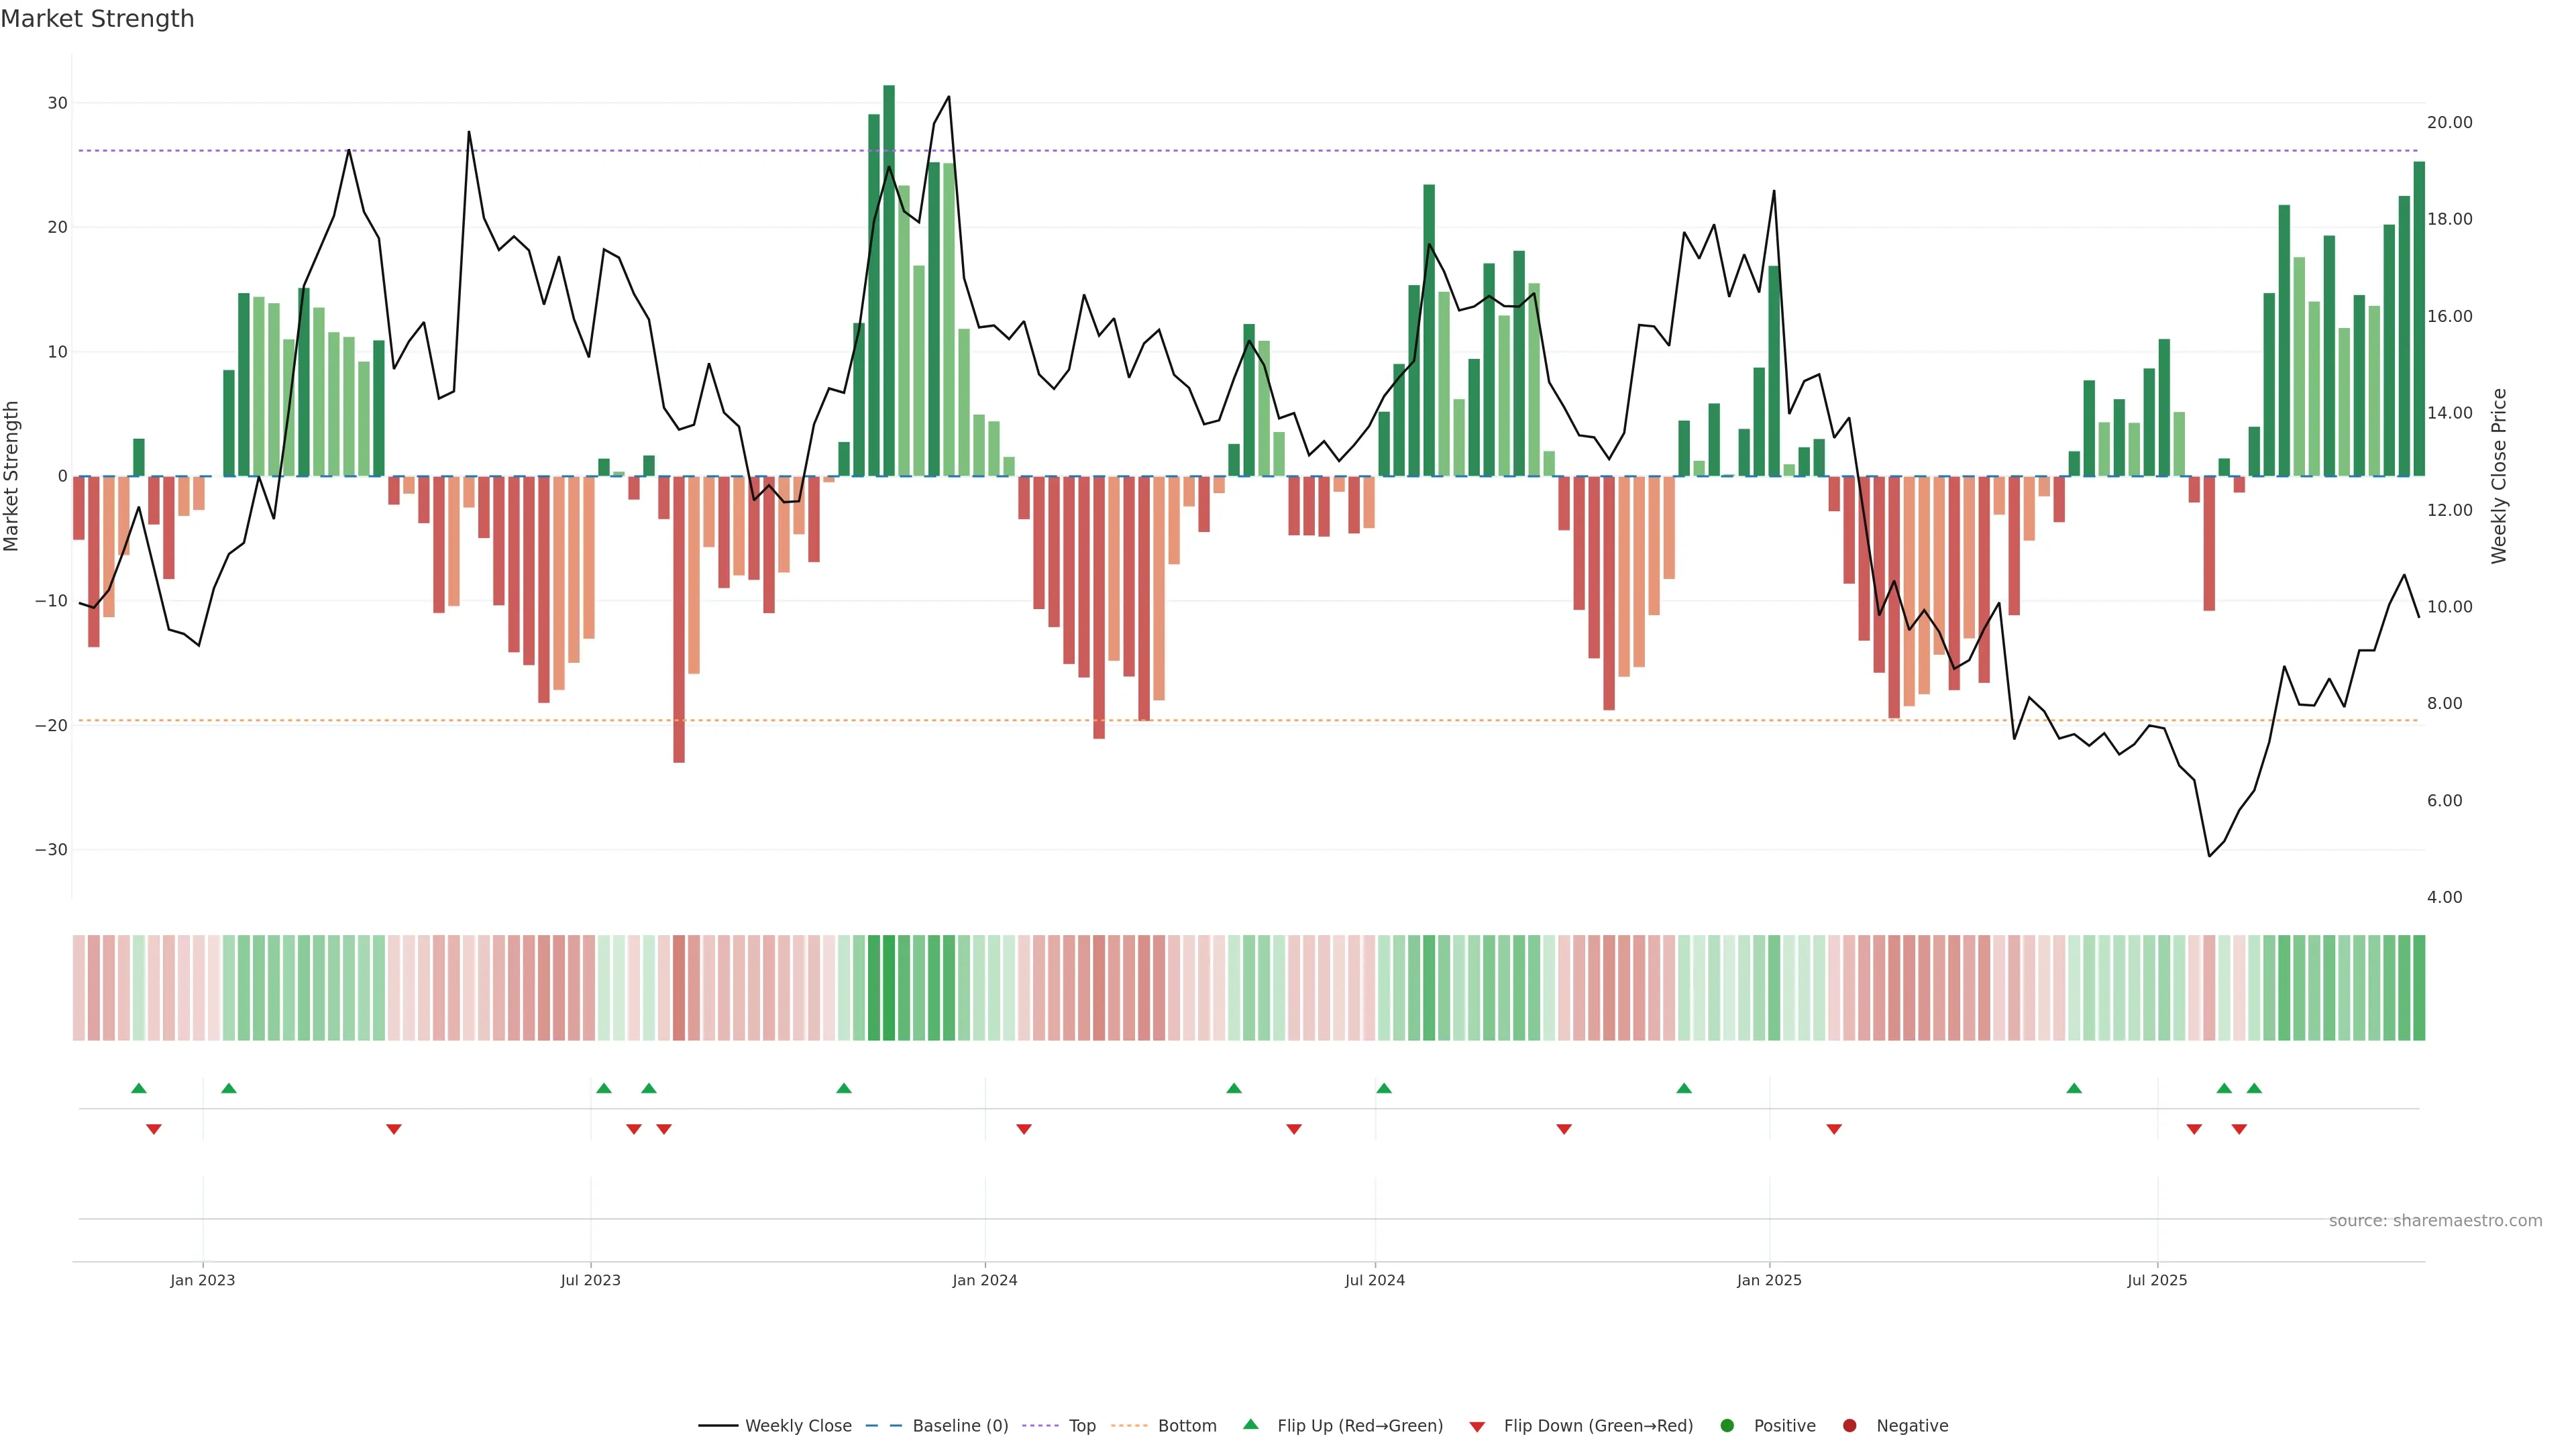Click the first green flip-up marker
Screen dimensions: 2576x1449
pos(139,1088)
